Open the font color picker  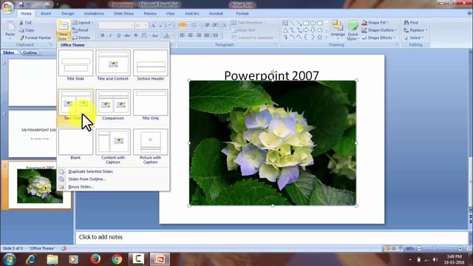tap(167, 35)
